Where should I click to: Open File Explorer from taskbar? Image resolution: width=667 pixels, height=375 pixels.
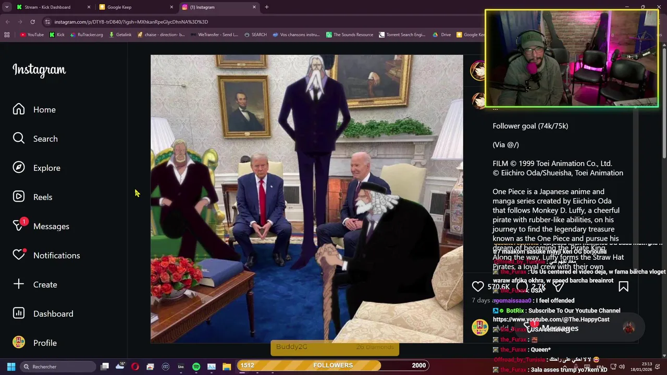pos(227,367)
